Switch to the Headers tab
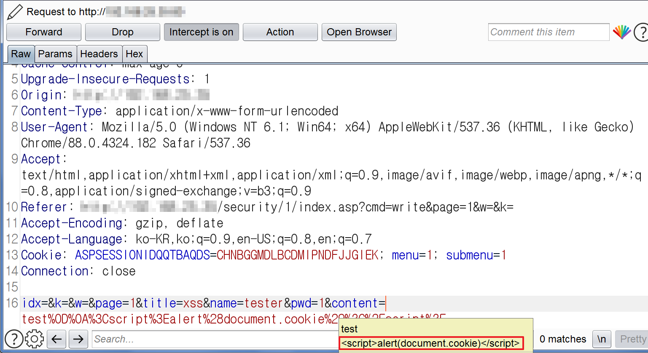 99,54
